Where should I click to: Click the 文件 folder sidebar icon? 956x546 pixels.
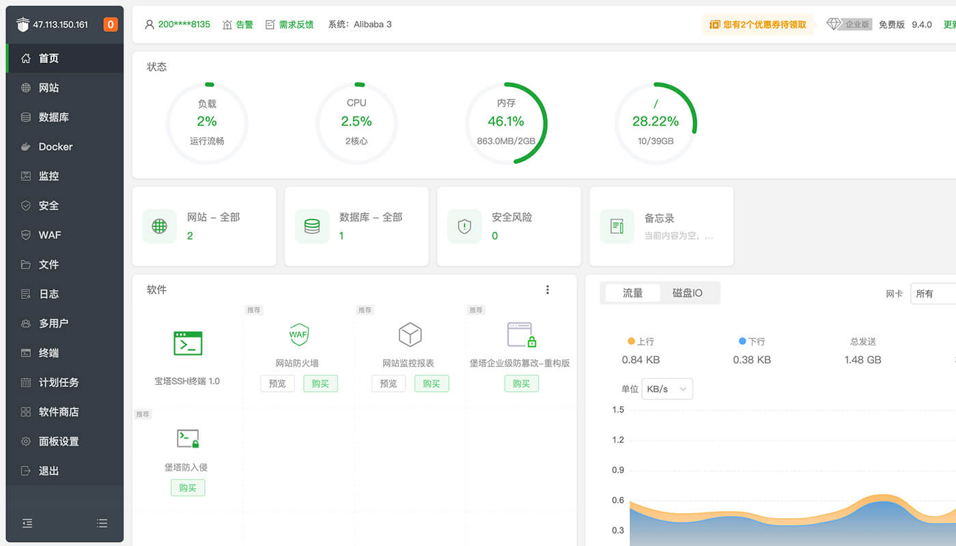pos(26,265)
